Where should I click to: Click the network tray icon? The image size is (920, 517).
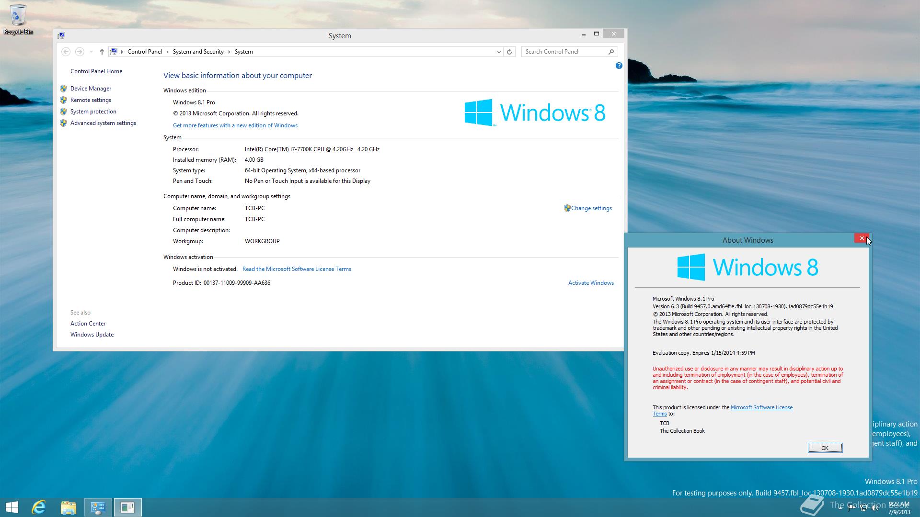[x=863, y=508]
